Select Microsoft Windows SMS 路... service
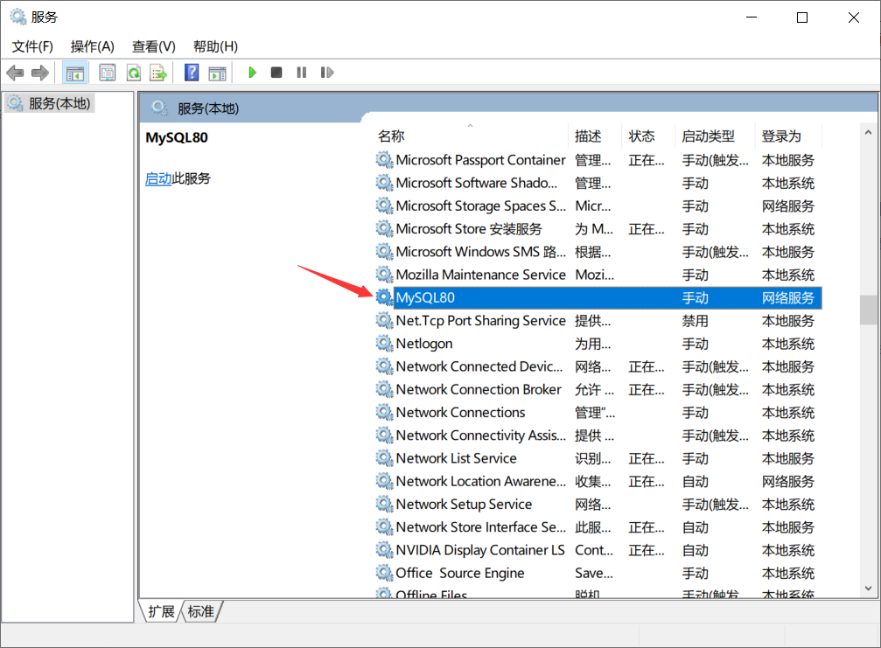The height and width of the screenshot is (648, 881). point(598,252)
